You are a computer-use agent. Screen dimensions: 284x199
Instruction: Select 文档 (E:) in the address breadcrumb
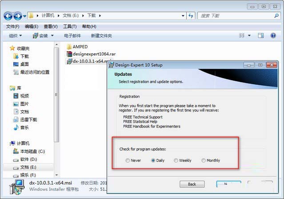click(x=71, y=16)
